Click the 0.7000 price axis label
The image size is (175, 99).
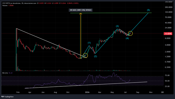[x=168, y=62]
